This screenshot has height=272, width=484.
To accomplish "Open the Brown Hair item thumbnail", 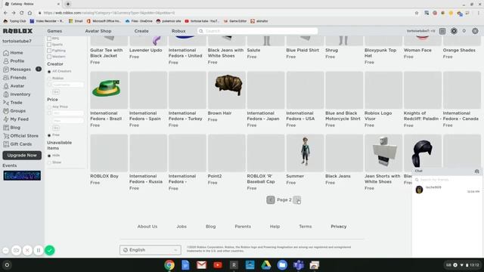I will pos(227,90).
